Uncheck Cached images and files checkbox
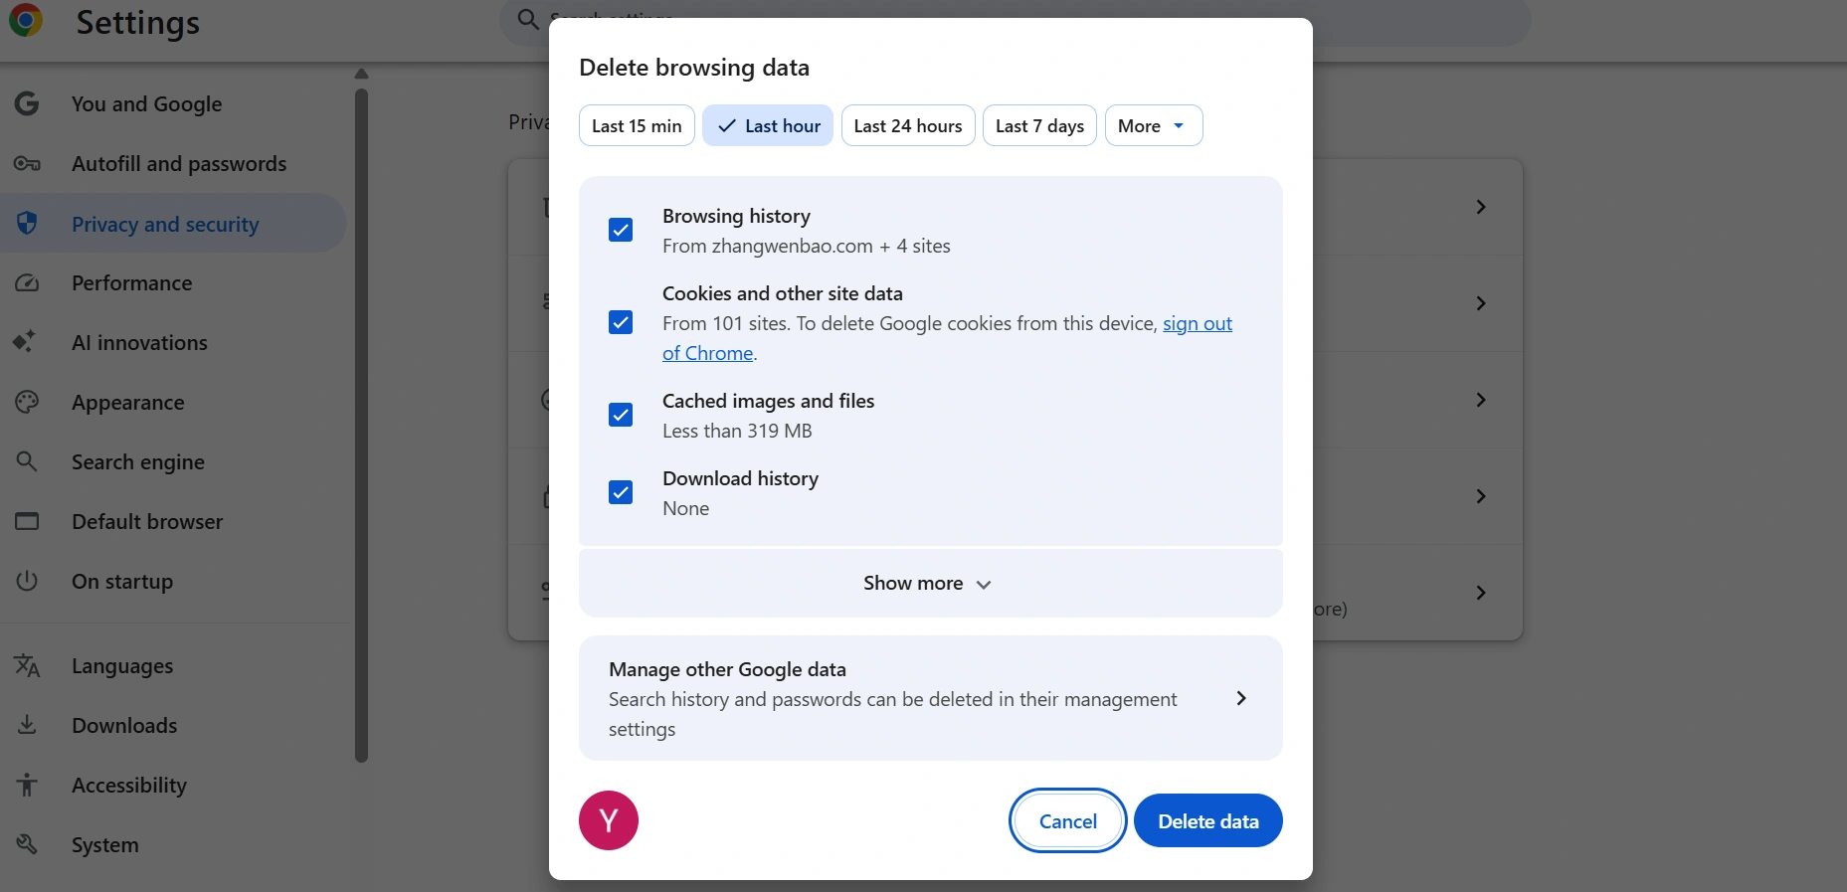Viewport: 1847px width, 892px height. point(621,415)
